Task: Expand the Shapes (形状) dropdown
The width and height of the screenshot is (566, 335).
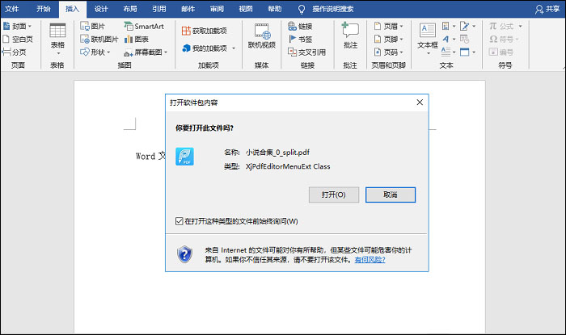Action: pyautogui.click(x=108, y=52)
